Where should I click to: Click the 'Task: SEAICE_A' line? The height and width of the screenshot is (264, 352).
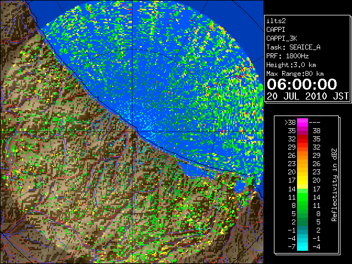[293, 47]
